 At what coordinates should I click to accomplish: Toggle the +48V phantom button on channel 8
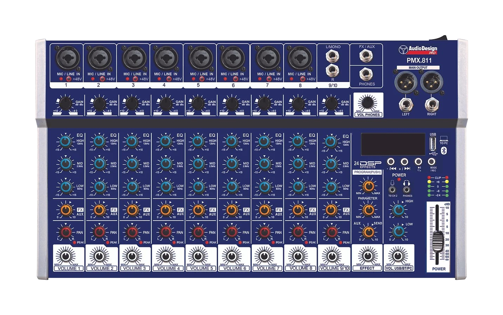pos(303,79)
